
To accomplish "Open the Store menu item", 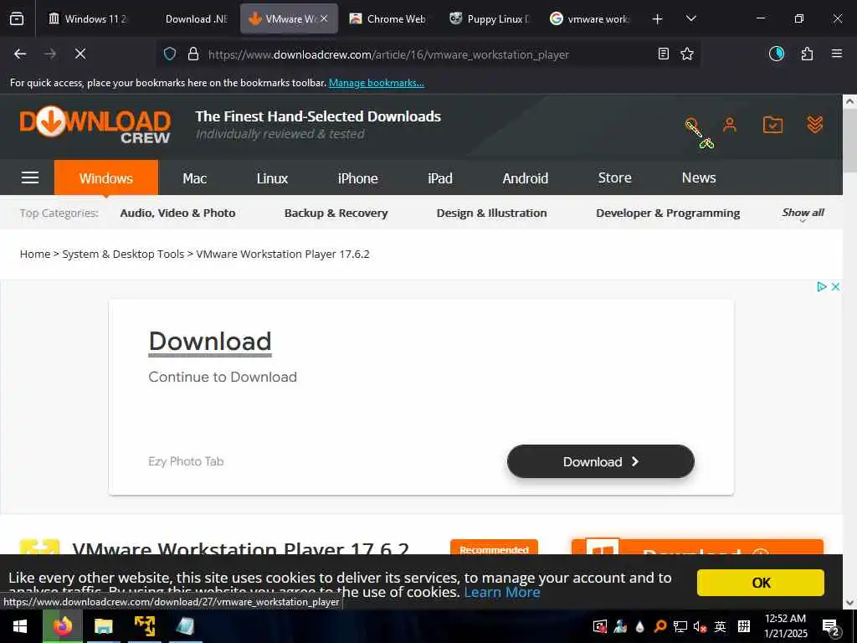I will pos(614,177).
